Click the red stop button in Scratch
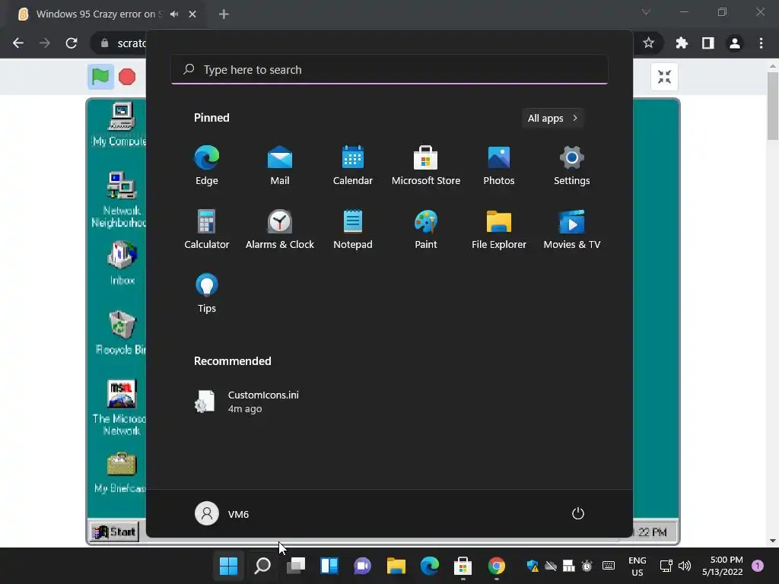This screenshot has height=584, width=779. tap(127, 77)
